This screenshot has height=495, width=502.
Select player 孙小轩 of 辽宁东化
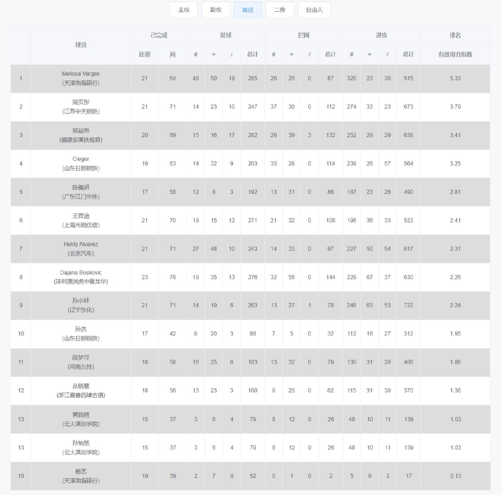pos(250,305)
